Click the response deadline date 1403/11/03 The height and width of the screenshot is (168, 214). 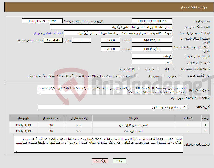(x=152, y=40)
